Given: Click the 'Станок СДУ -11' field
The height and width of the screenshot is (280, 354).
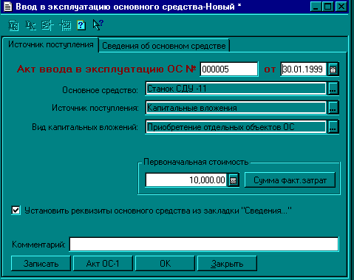Looking at the screenshot, I should point(236,89).
